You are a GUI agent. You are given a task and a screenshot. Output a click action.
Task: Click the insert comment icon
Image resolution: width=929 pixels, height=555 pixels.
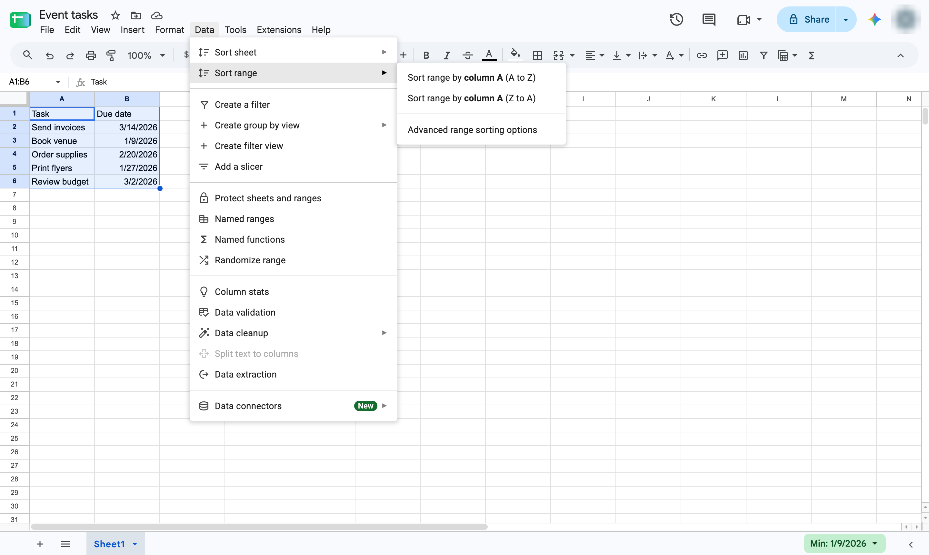tap(722, 55)
